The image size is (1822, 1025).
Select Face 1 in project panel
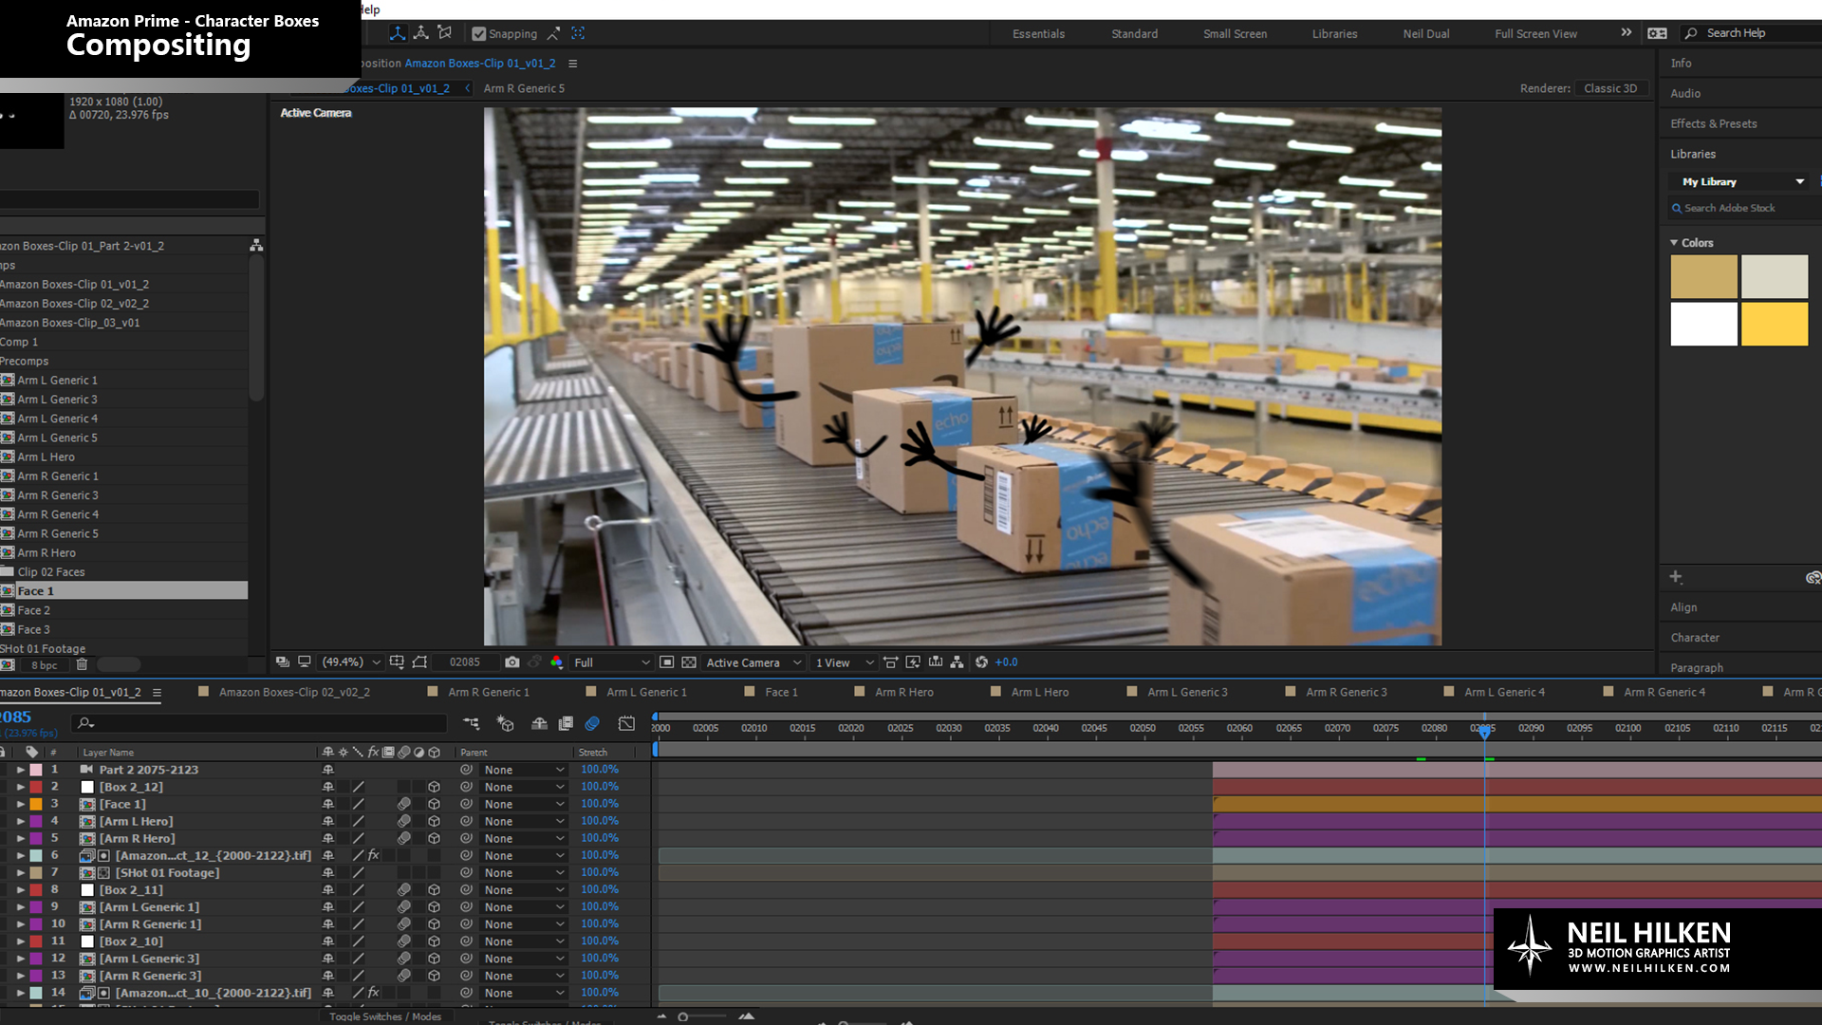(123, 590)
